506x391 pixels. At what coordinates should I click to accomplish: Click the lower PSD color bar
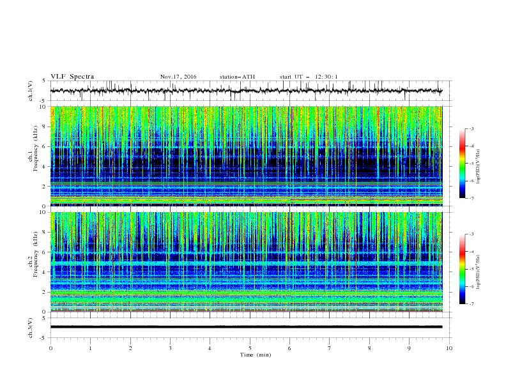pos(462,269)
